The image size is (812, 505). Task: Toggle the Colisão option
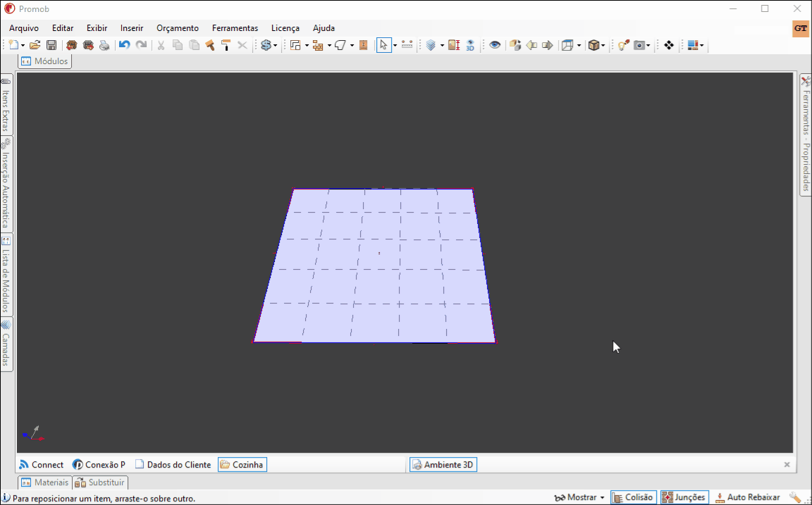tap(634, 497)
